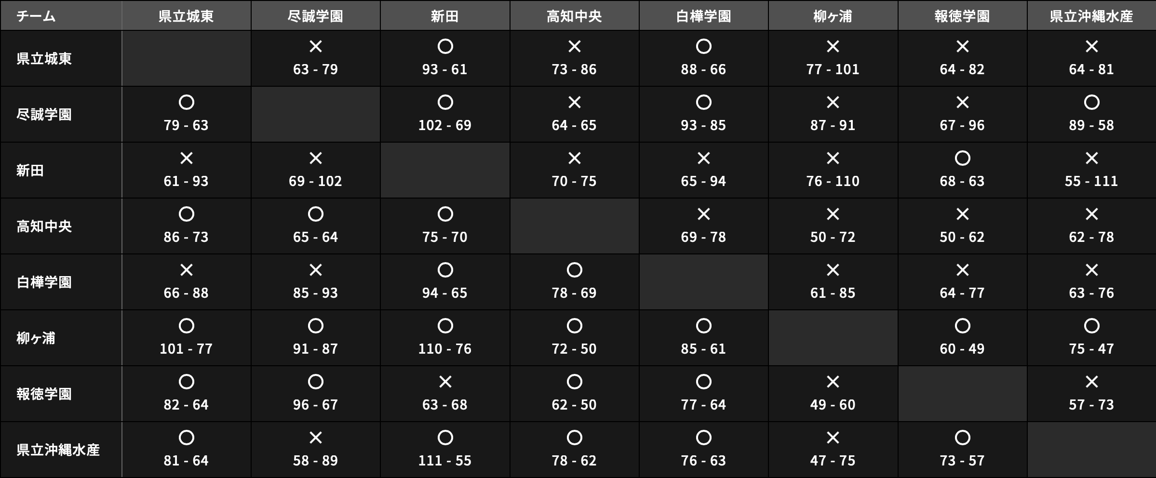
Task: Click the 60 - 49 score
Action: [962, 349]
